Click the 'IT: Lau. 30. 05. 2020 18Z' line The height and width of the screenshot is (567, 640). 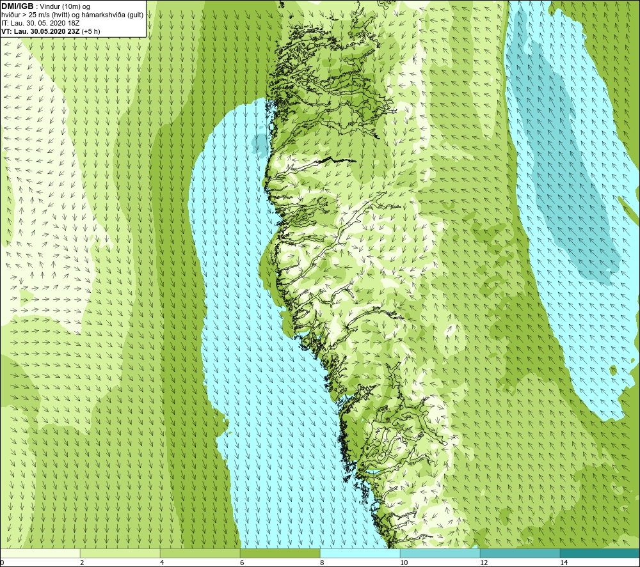pos(40,23)
